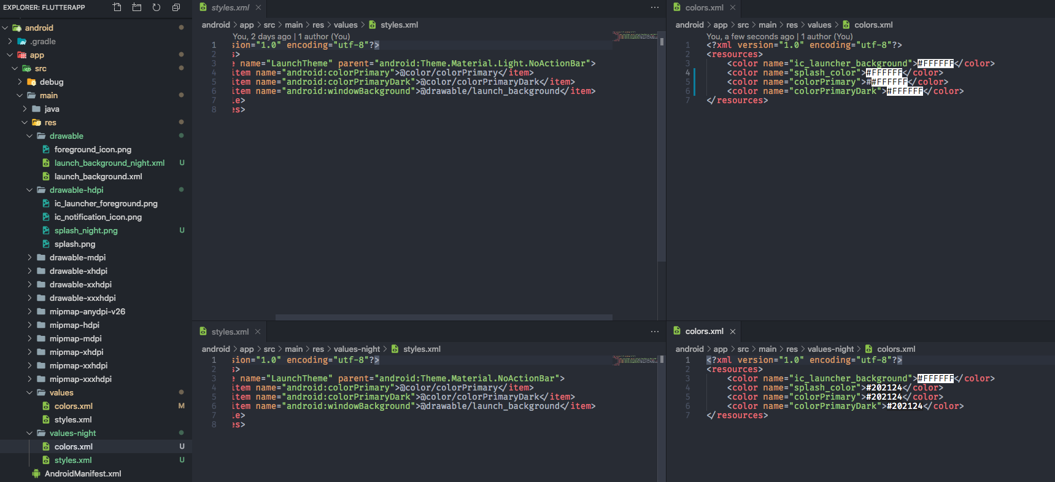Click minimap of top styles.xml editor
The width and height of the screenshot is (1055, 482).
pyautogui.click(x=635, y=36)
